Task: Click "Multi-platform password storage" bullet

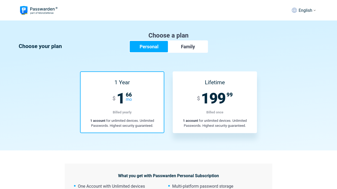Action: [x=203, y=186]
